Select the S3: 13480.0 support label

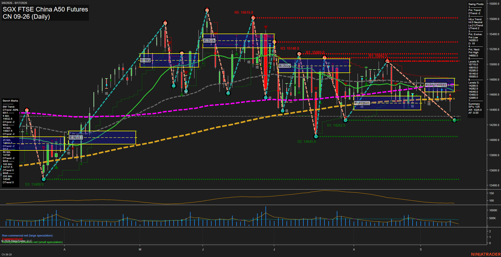34,184
